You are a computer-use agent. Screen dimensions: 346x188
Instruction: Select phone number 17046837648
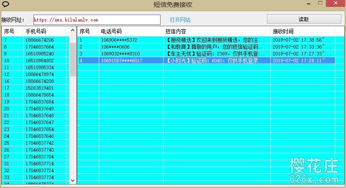pos(40,115)
